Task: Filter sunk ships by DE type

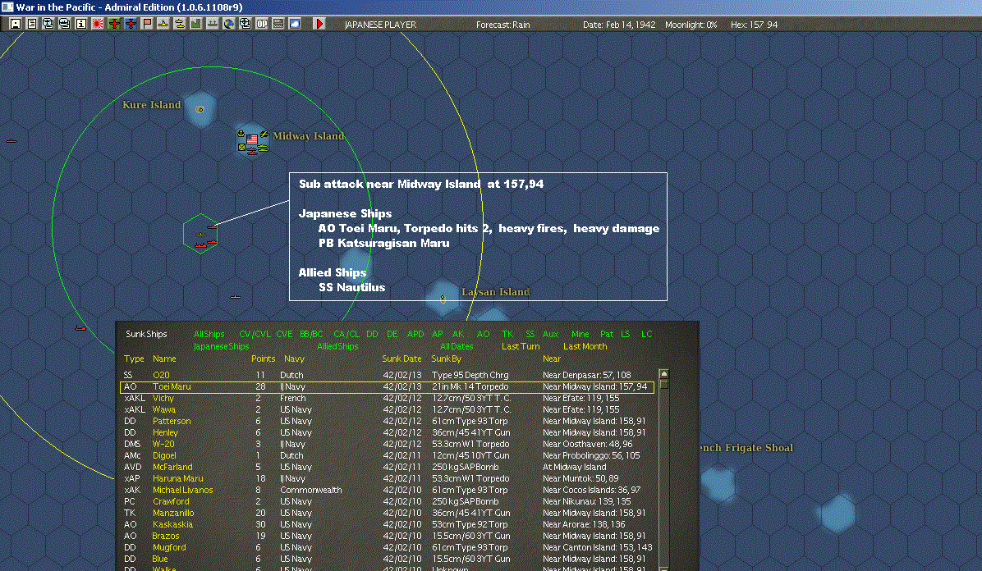Action: 392,335
